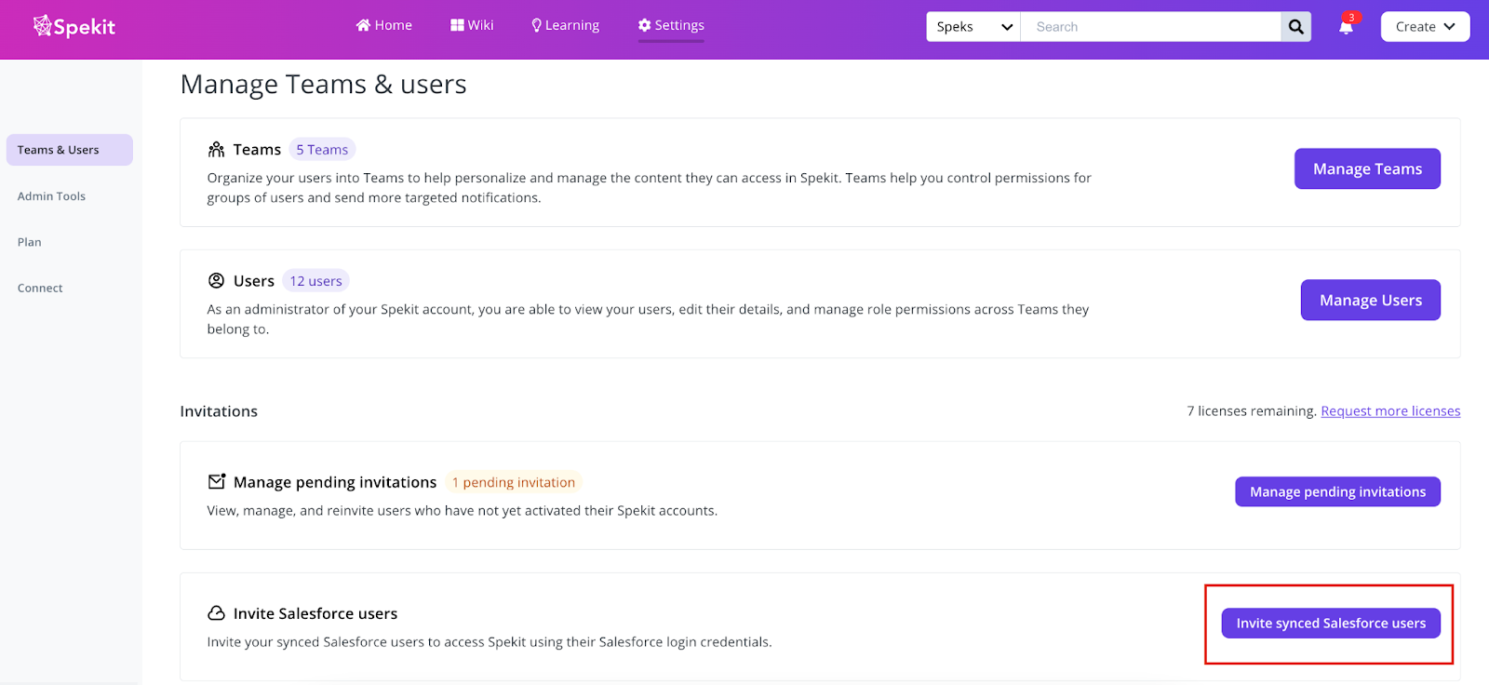Select Teams & Users in sidebar

coord(70,150)
